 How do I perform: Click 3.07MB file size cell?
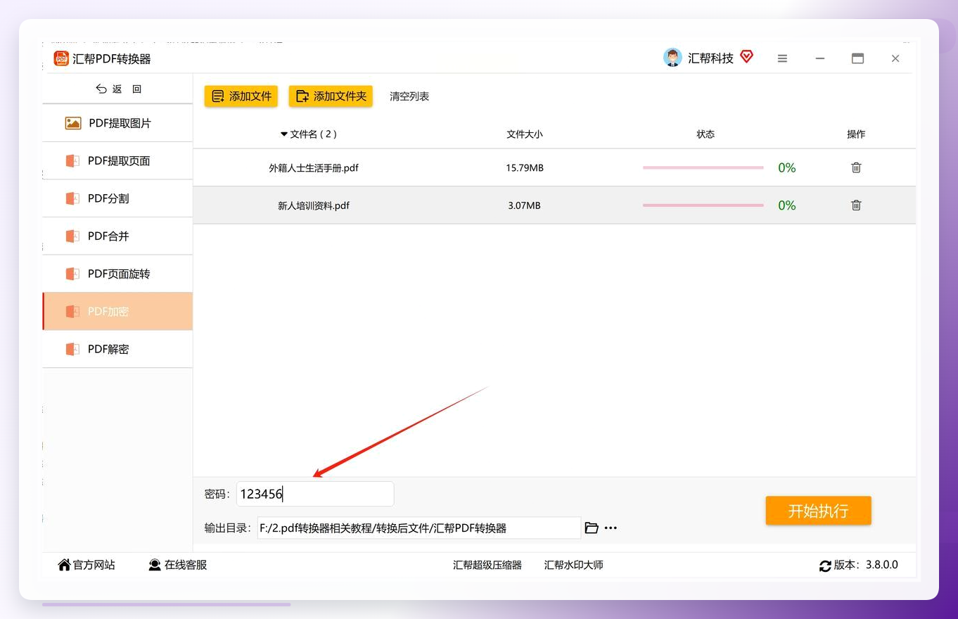click(x=525, y=205)
